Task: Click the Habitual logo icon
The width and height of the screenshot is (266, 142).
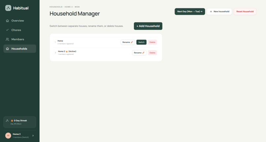Action: click(8, 8)
